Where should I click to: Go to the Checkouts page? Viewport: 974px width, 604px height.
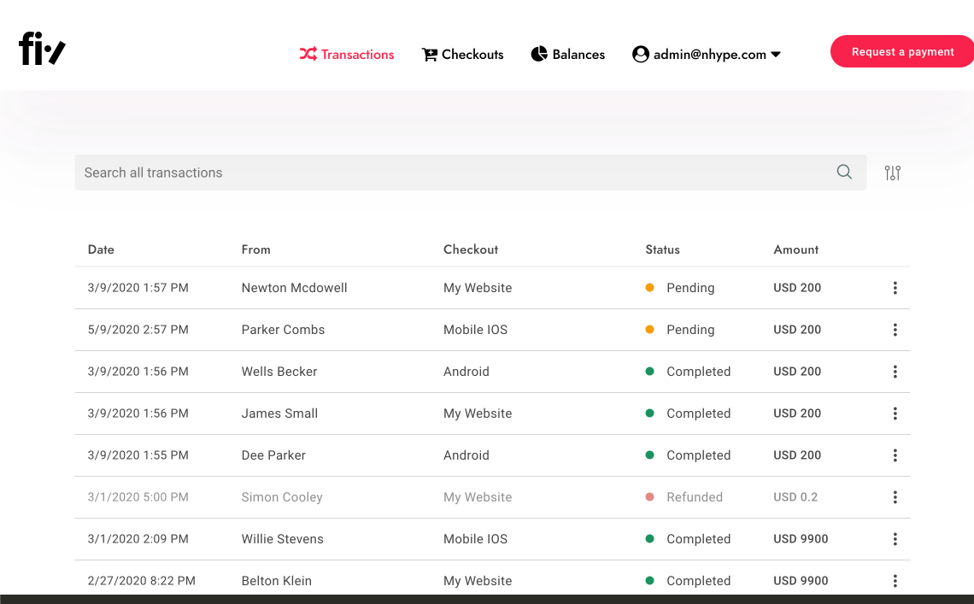point(463,54)
